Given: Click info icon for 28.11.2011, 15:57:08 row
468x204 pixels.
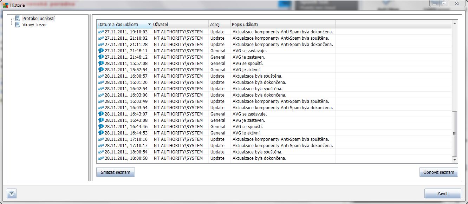Looking at the screenshot, I should [101, 63].
